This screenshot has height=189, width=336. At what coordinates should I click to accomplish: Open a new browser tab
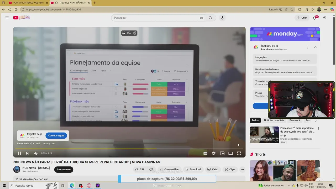point(94,3)
